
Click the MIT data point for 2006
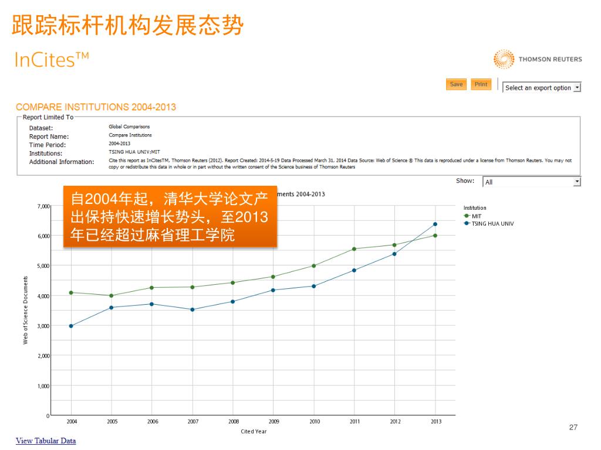(x=152, y=287)
